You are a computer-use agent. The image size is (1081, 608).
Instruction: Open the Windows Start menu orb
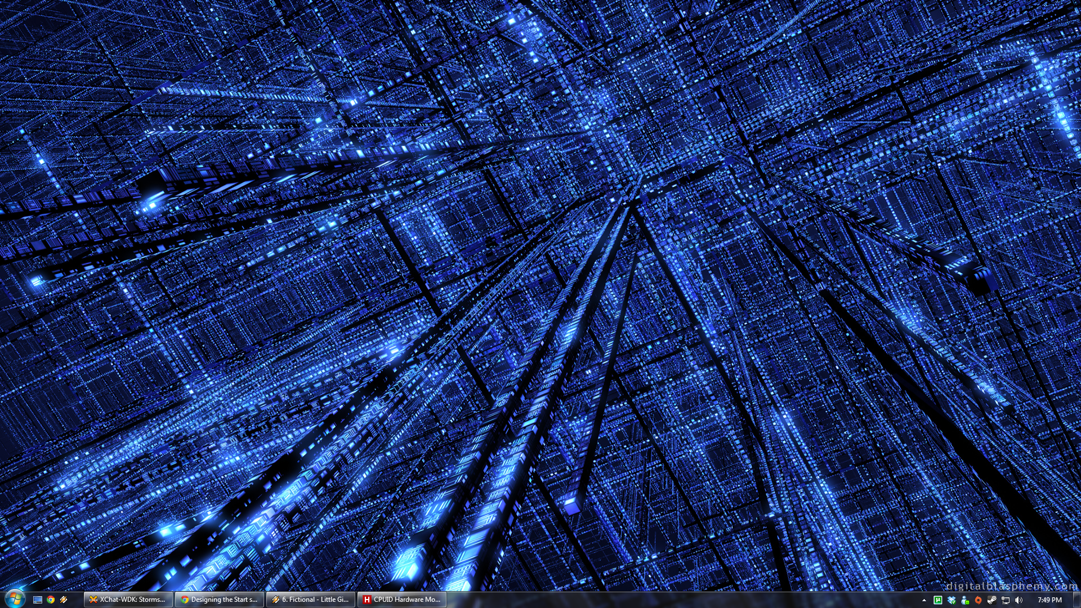tap(14, 598)
